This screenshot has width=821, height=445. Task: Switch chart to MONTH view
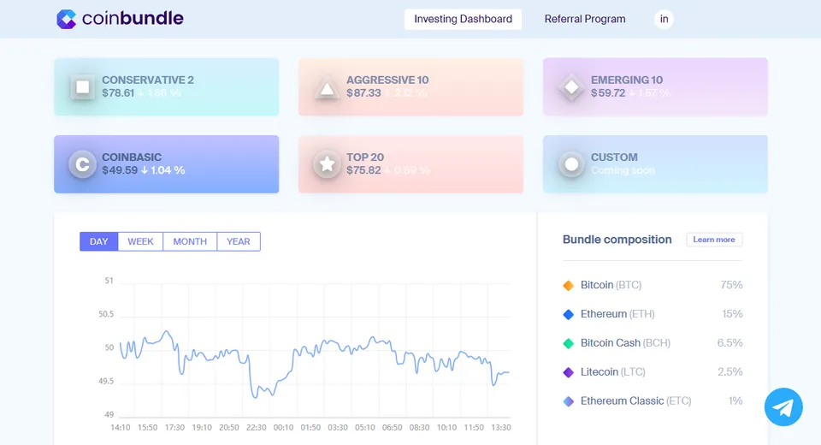[190, 241]
